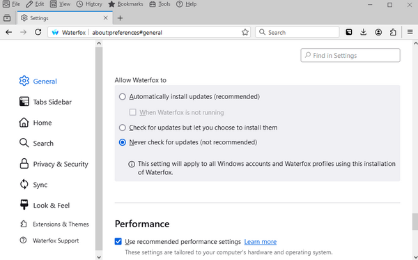Image resolution: width=418 pixels, height=260 pixels.
Task: Open the Tools menu
Action: pyautogui.click(x=160, y=4)
